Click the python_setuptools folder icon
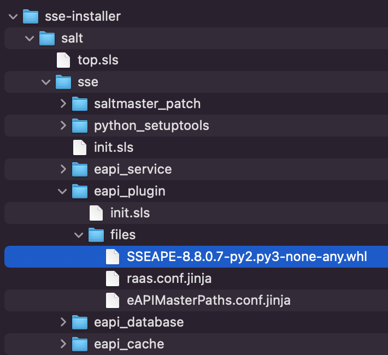This screenshot has width=388, height=355. pyautogui.click(x=80, y=126)
